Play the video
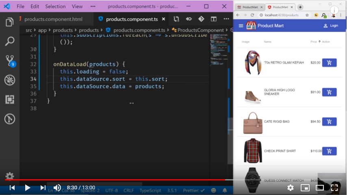 pos(28,188)
